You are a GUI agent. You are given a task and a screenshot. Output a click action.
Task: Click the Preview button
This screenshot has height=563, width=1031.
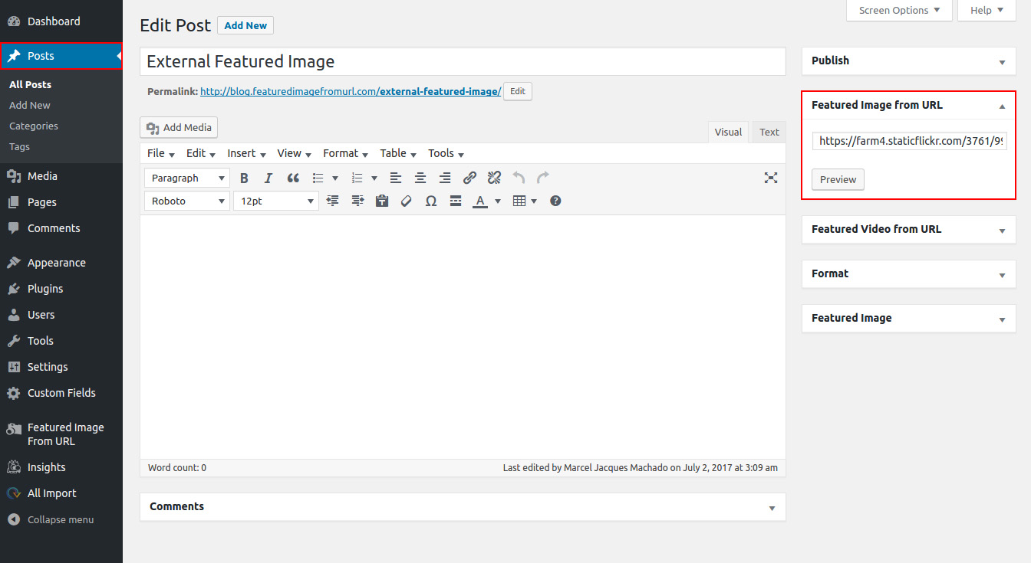838,179
